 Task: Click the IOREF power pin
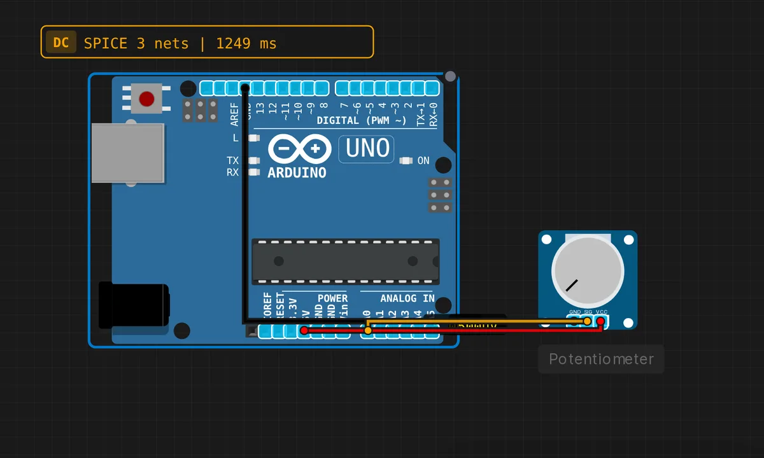tap(265, 331)
